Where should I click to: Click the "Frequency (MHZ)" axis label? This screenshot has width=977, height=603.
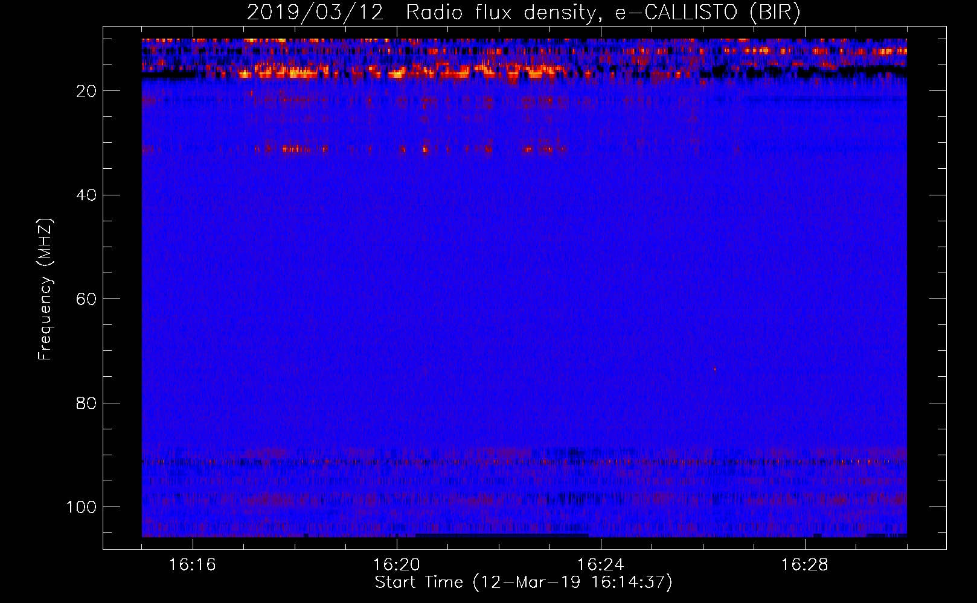46,289
